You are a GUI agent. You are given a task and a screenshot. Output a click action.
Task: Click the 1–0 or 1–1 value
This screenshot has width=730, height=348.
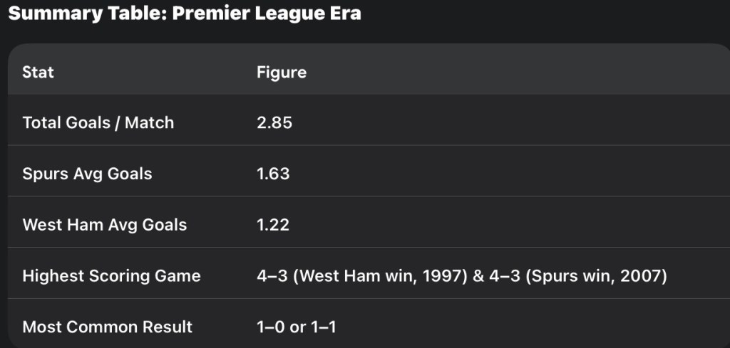296,327
